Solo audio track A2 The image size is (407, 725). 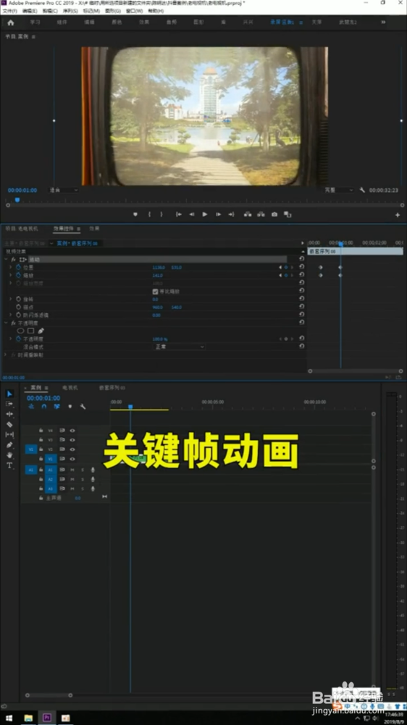point(83,479)
